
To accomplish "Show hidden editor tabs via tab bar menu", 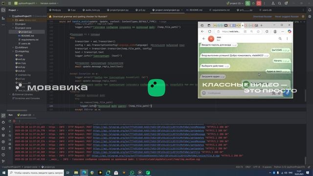I will [x=303, y=10].
